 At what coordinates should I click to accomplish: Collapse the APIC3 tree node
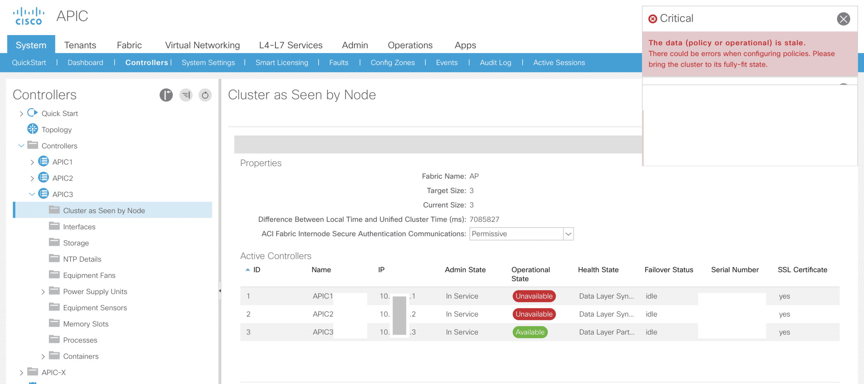tap(32, 194)
